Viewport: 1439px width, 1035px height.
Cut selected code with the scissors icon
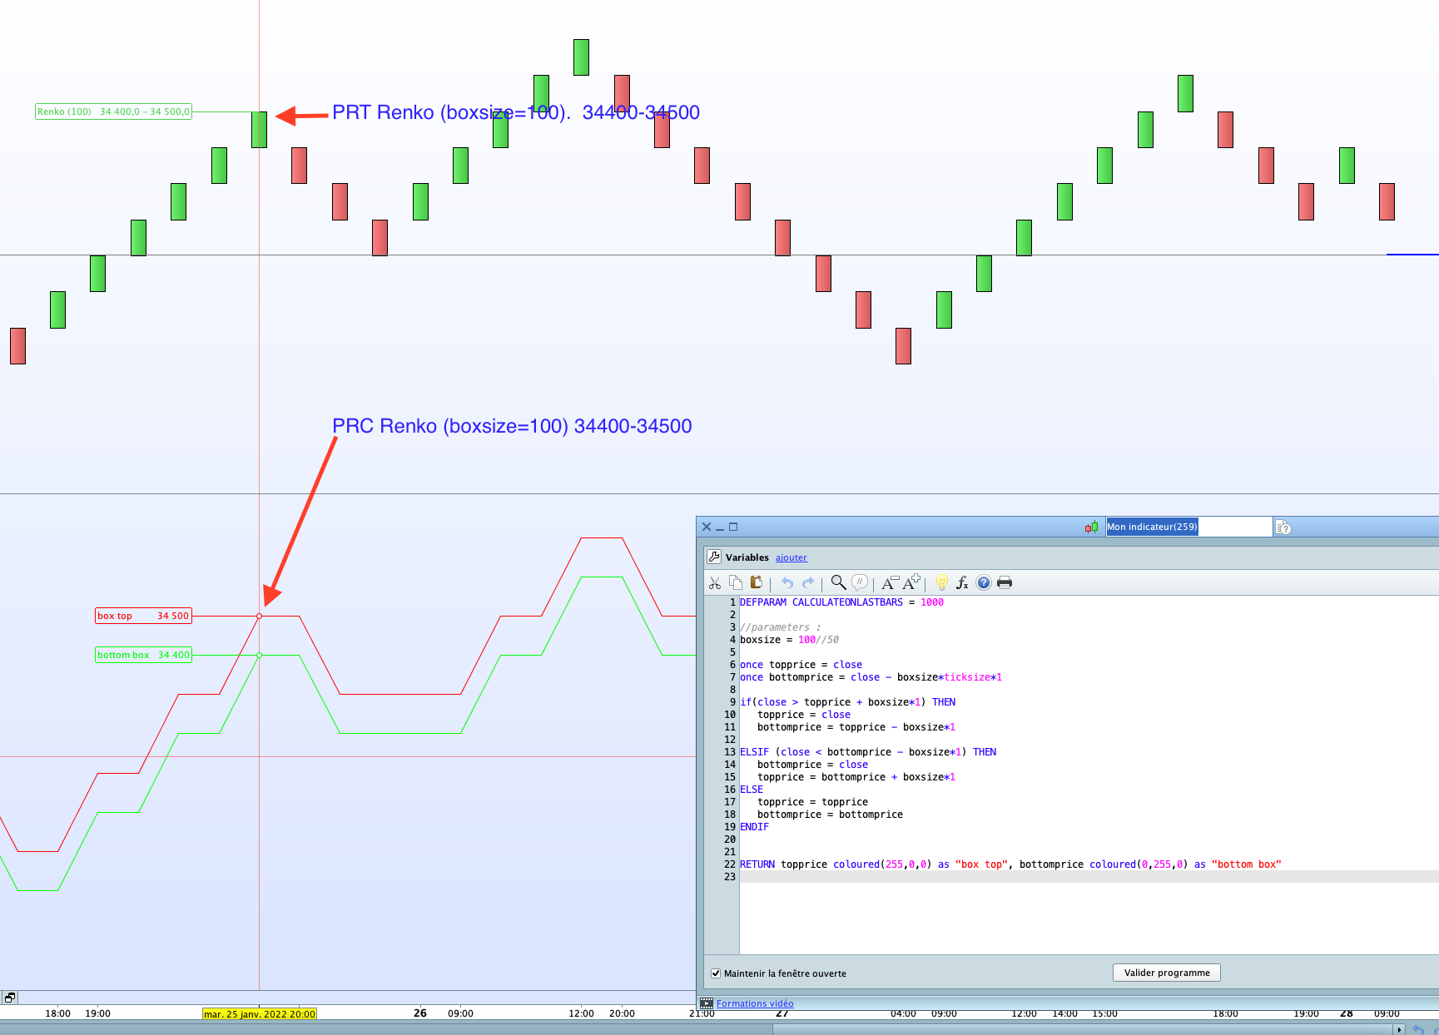(x=715, y=582)
